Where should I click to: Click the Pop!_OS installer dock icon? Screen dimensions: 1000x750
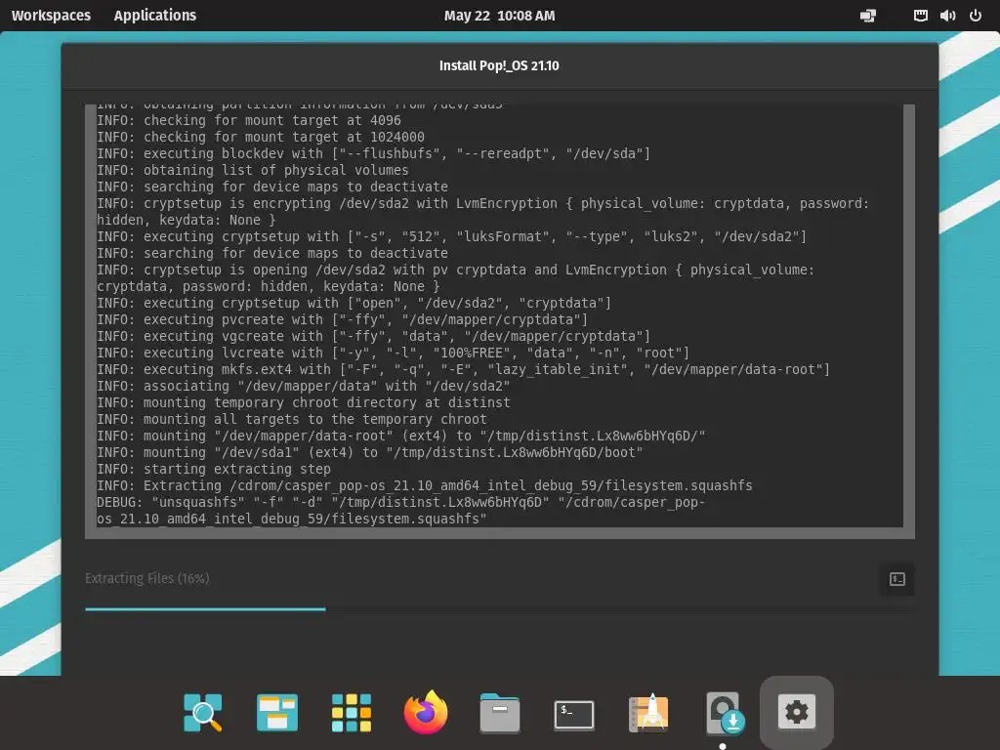click(724, 712)
